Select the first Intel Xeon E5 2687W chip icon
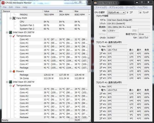This screenshot has width=154, height=123. pos(10,32)
